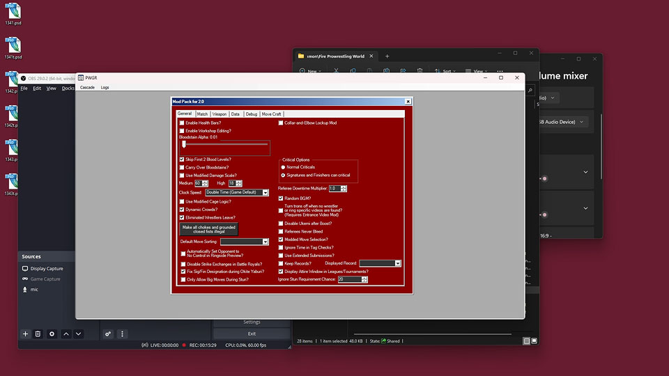Switch to the Match tab
The image size is (669, 376).
point(202,113)
